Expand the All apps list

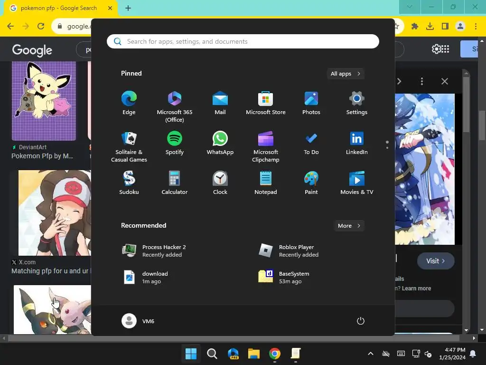(x=346, y=74)
